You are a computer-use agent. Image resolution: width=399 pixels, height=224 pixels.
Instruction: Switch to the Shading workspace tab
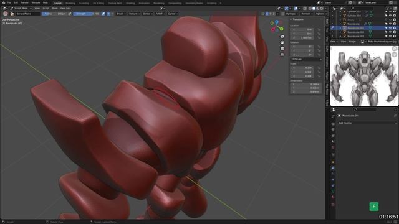(x=130, y=3)
